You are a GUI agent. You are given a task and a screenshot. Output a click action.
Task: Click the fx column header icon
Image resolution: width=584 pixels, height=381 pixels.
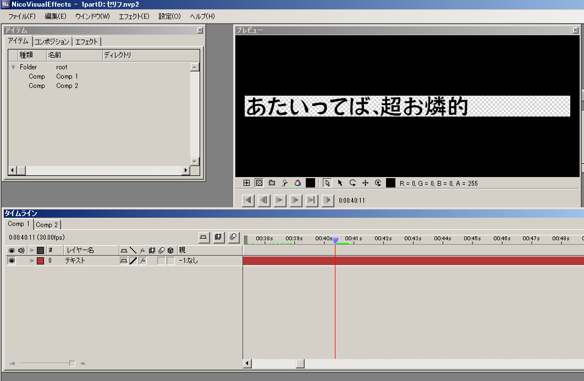pos(142,250)
